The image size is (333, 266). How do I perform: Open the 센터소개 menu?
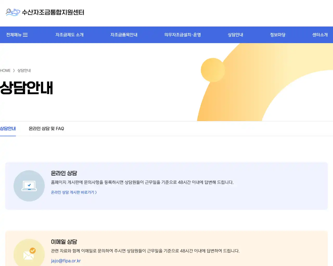tap(320, 35)
